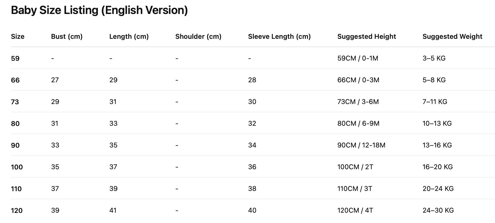Select the Length (cm) column header

(129, 36)
